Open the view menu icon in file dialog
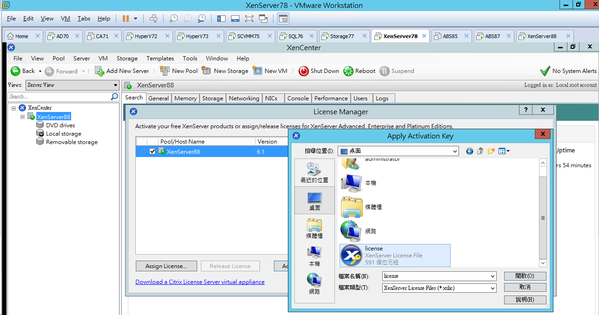 [504, 151]
